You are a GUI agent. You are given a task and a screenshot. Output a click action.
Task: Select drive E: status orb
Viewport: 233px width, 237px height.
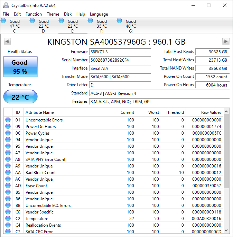click(61, 20)
